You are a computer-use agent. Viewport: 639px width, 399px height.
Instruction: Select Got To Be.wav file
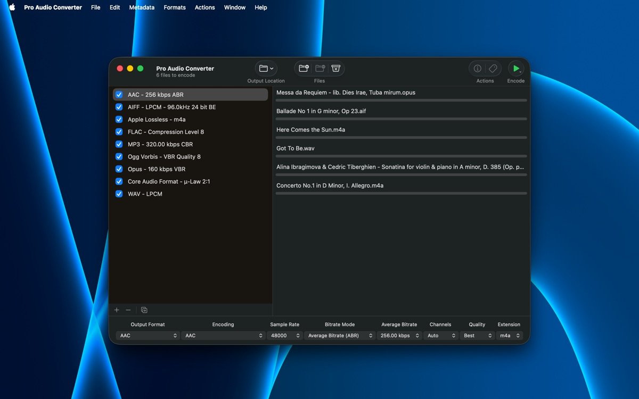pyautogui.click(x=401, y=151)
